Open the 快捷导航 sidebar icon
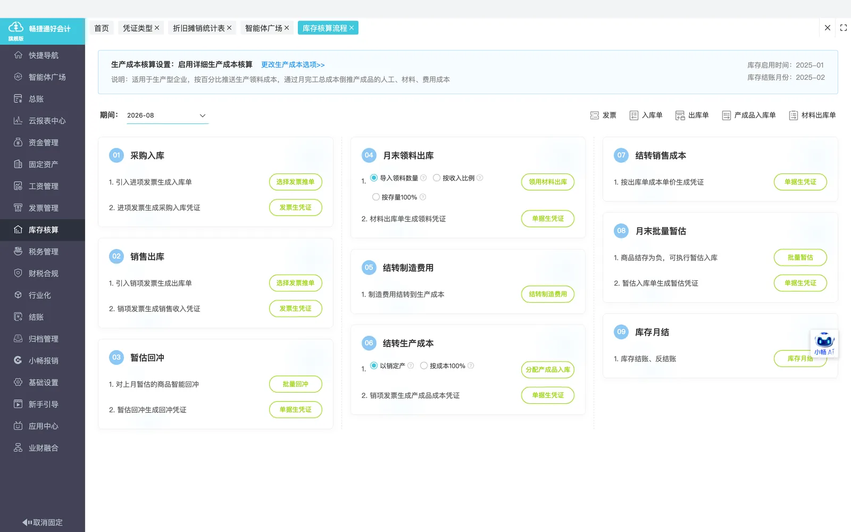 [18, 55]
